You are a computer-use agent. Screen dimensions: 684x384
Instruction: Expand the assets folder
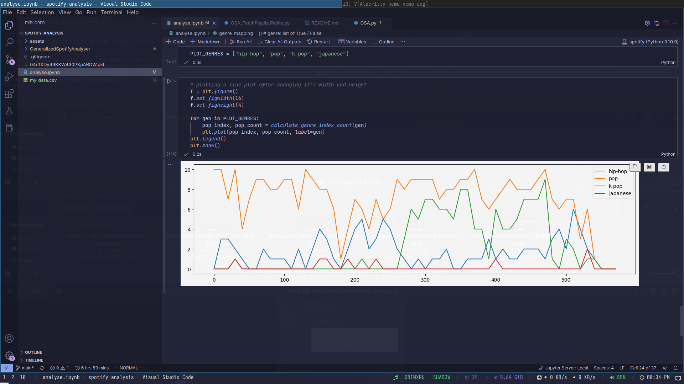(x=37, y=41)
